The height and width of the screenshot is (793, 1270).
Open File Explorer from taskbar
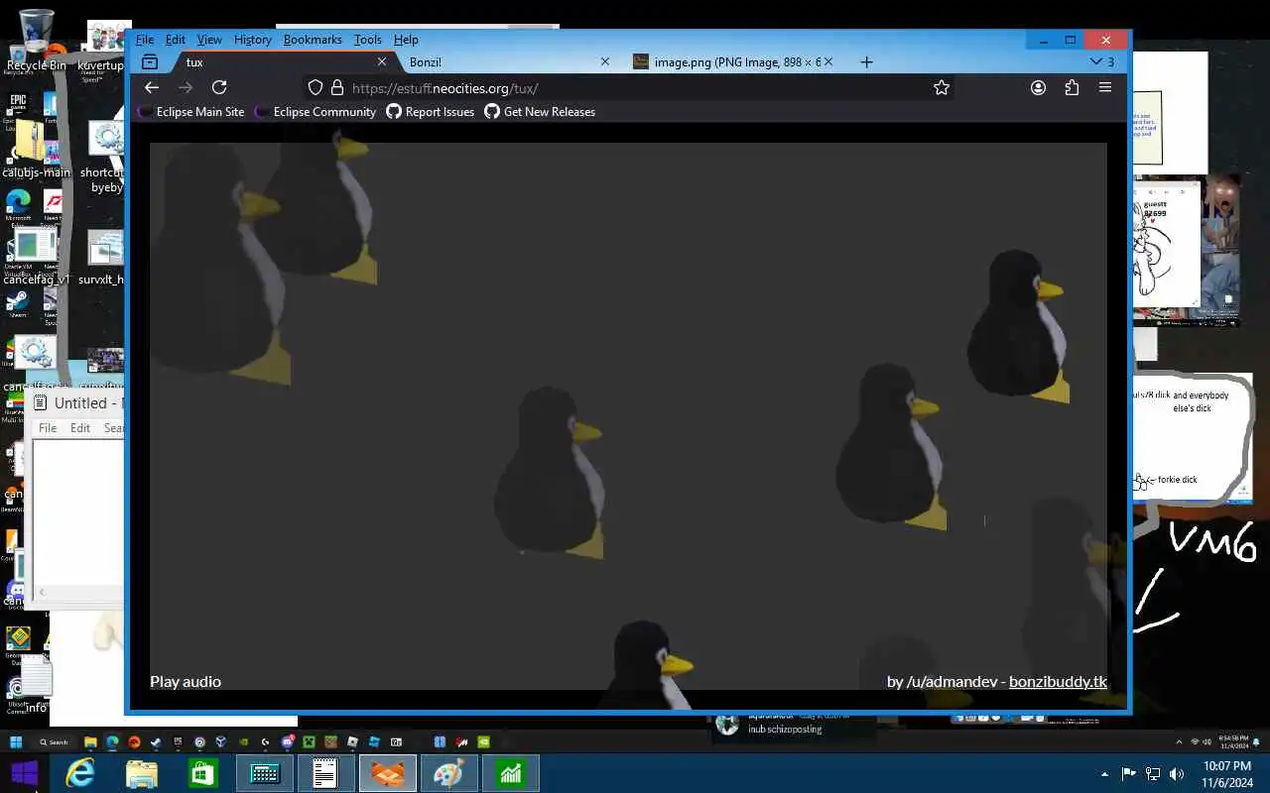pyautogui.click(x=142, y=773)
